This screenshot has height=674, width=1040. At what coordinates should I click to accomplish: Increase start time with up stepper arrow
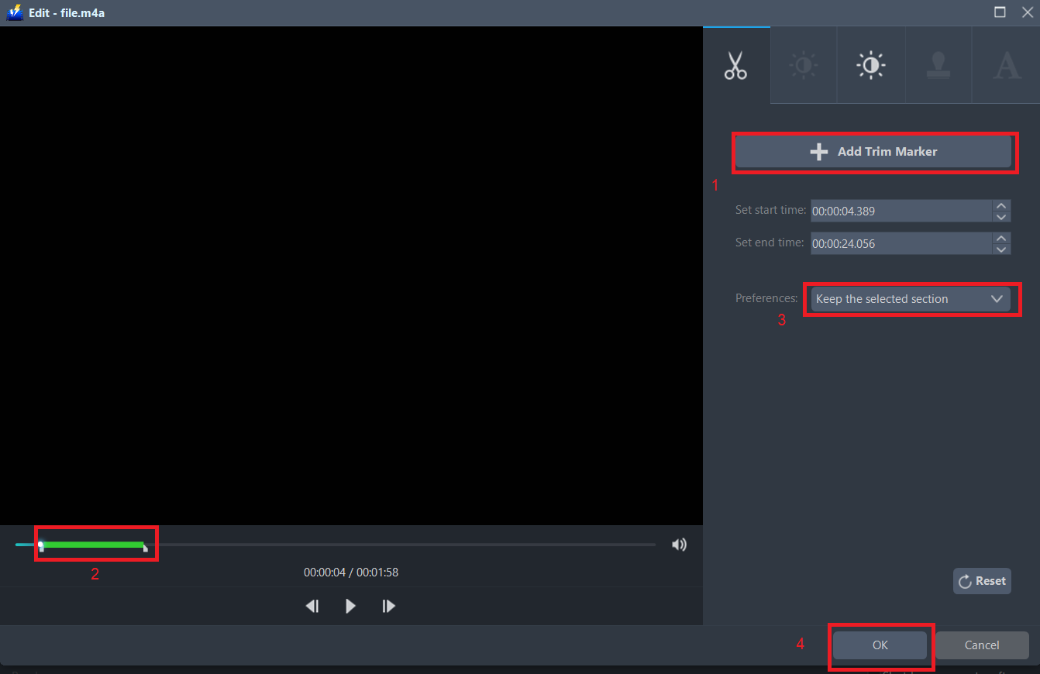coord(1000,206)
